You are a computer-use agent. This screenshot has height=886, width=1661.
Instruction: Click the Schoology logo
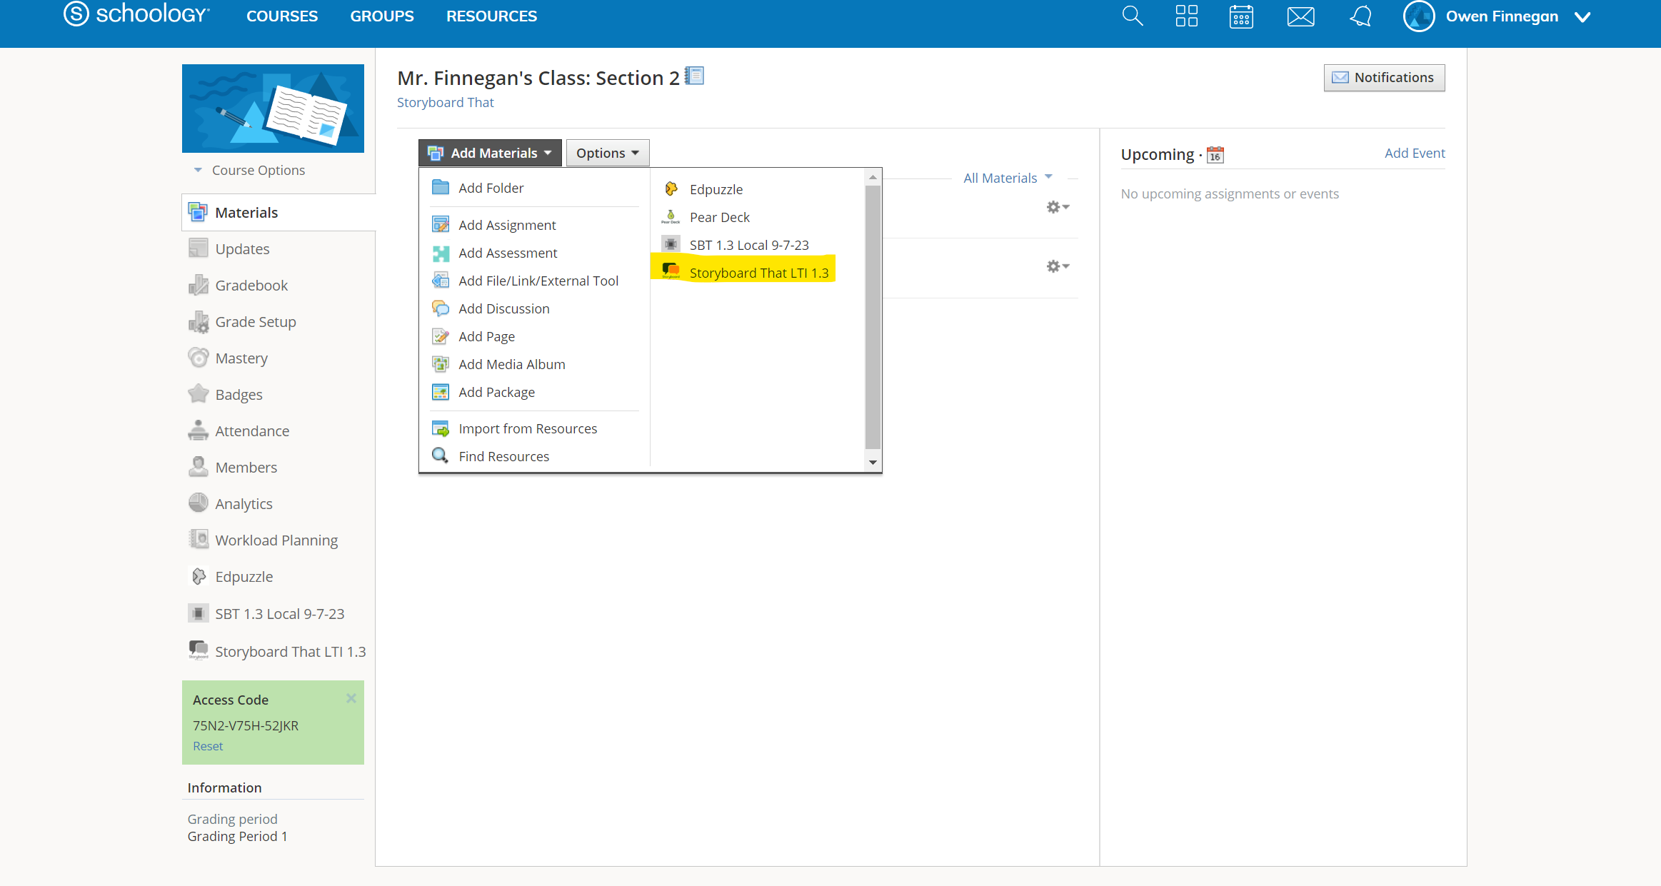click(x=137, y=14)
